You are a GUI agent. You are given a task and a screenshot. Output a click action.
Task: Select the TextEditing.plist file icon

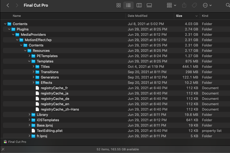(33, 131)
